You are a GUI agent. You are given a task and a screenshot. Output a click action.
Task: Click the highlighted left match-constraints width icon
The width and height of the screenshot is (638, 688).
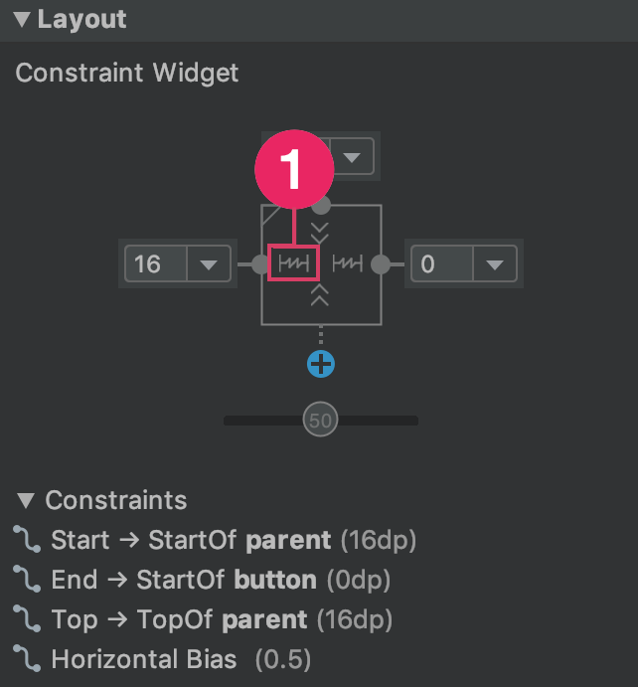pyautogui.click(x=293, y=263)
